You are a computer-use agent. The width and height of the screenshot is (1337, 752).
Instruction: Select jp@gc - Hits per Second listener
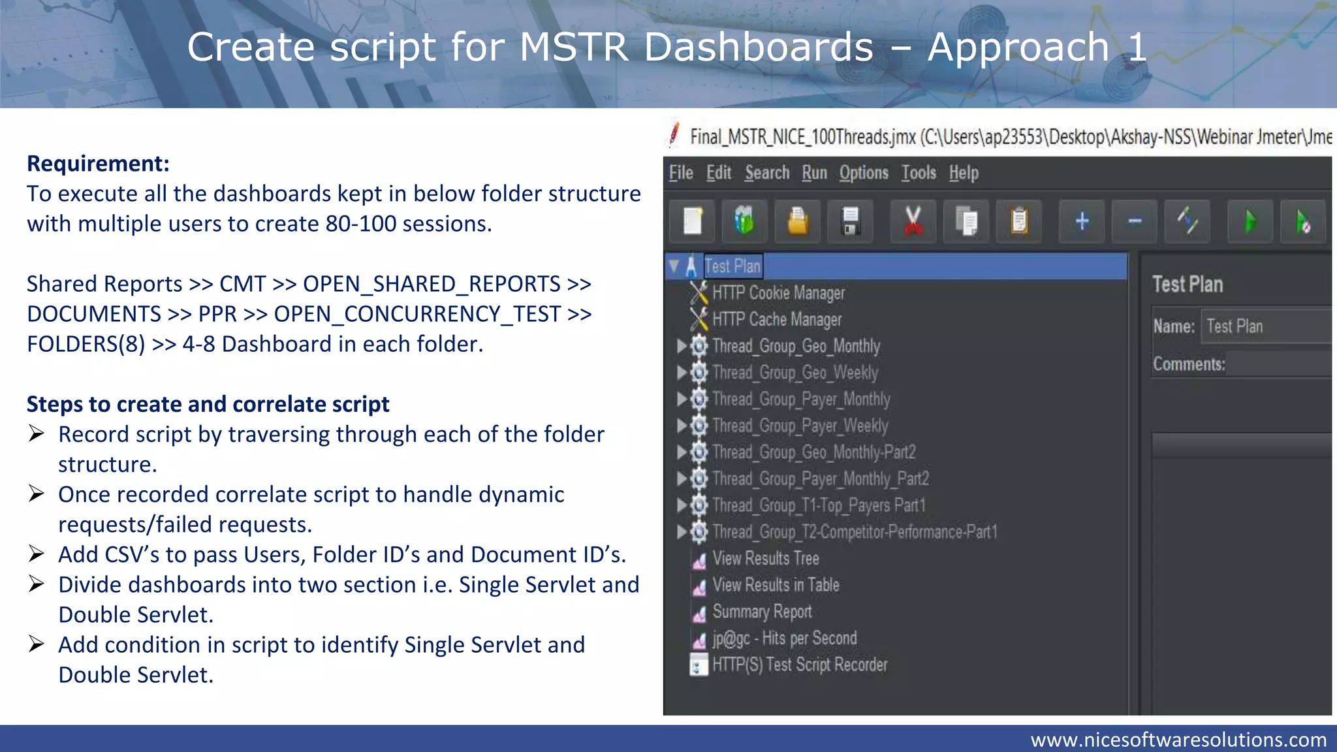pos(784,638)
